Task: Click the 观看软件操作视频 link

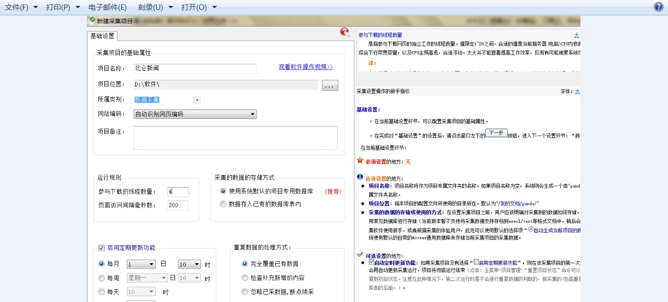Action: tap(305, 67)
